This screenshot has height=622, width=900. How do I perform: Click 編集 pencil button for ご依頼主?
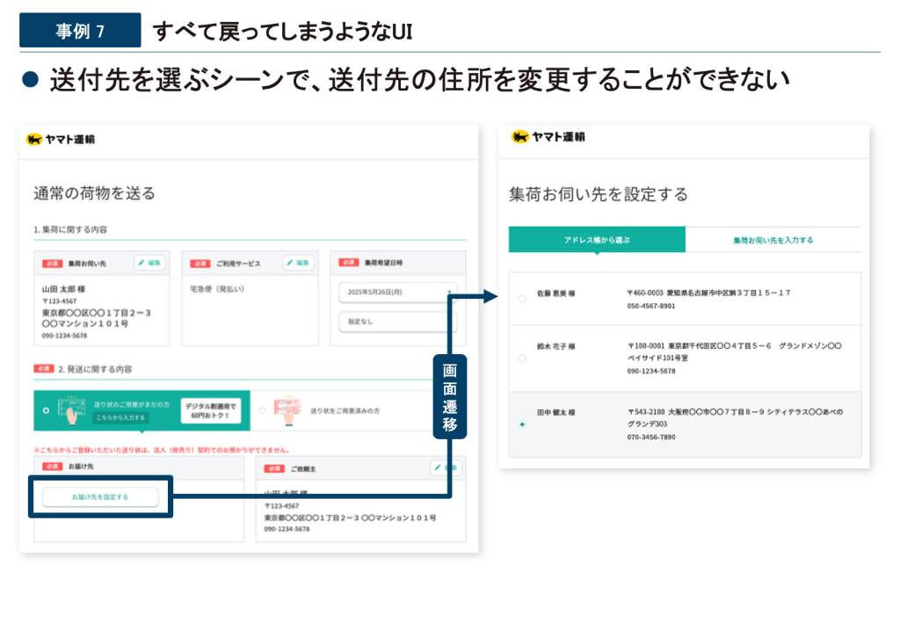446,468
